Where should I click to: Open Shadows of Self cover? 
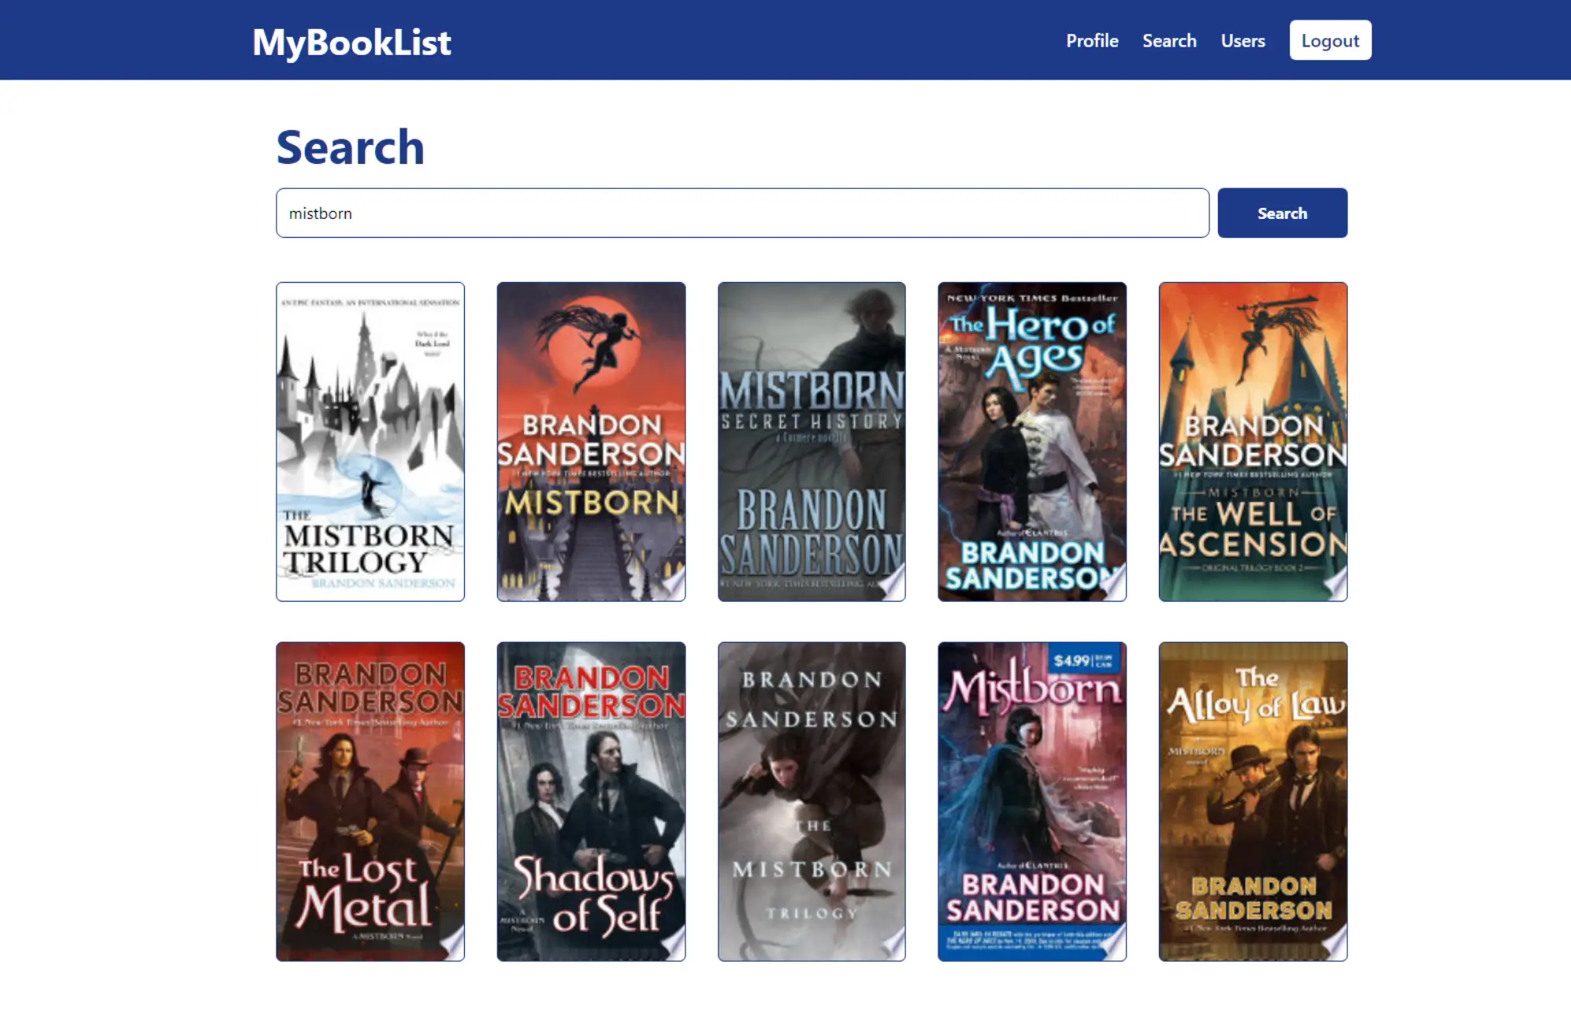point(591,802)
